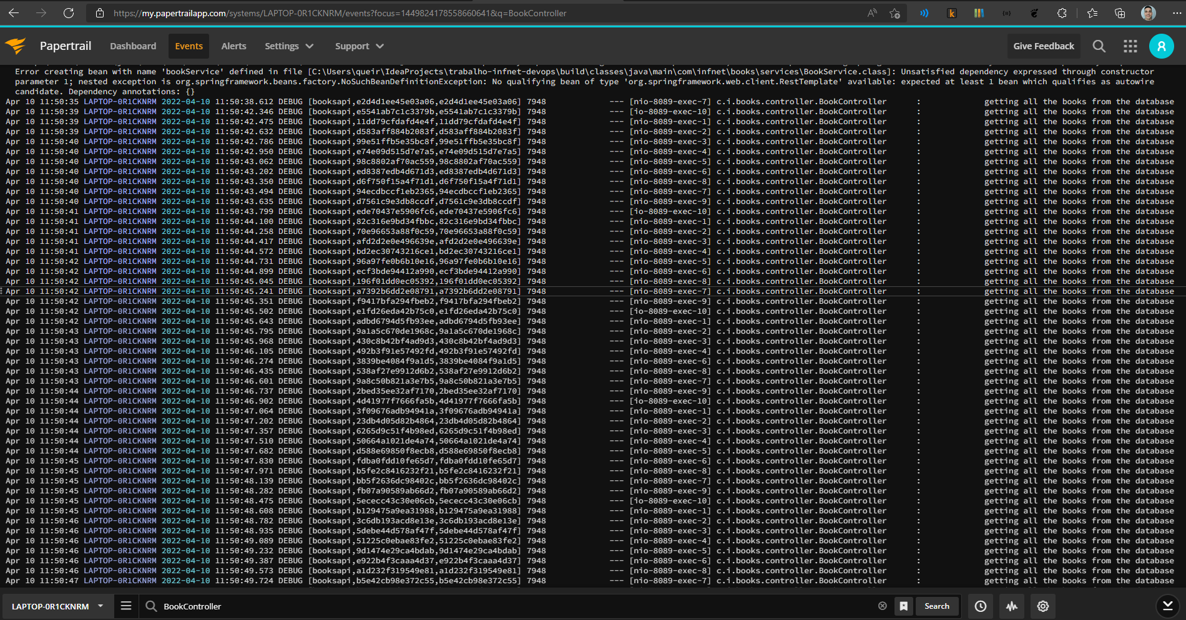
Task: Open event viewer settings gear icon
Action: (x=1043, y=606)
